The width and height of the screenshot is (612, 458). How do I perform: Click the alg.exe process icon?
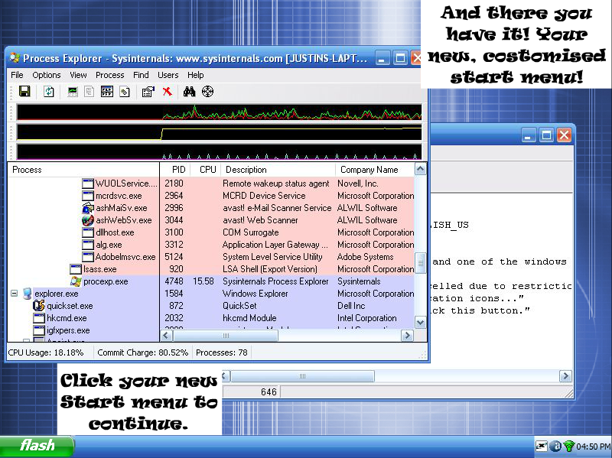coord(88,245)
